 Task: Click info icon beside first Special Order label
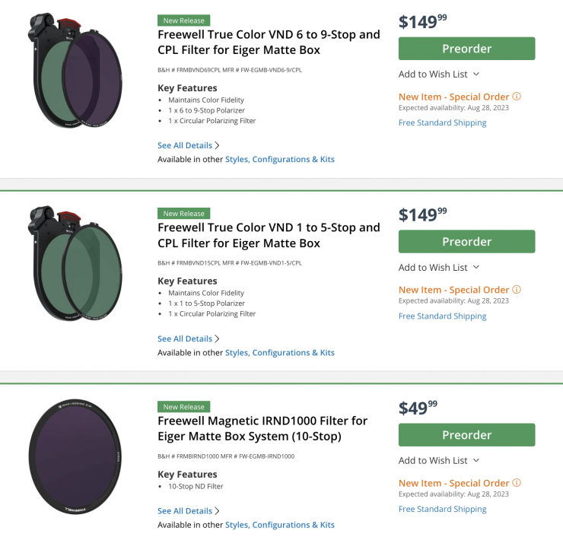tap(517, 97)
